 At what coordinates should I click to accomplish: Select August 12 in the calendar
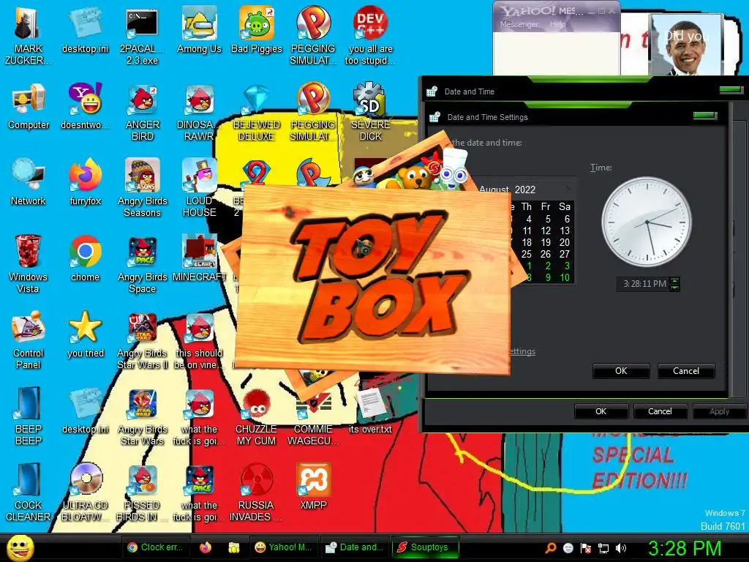click(x=546, y=231)
